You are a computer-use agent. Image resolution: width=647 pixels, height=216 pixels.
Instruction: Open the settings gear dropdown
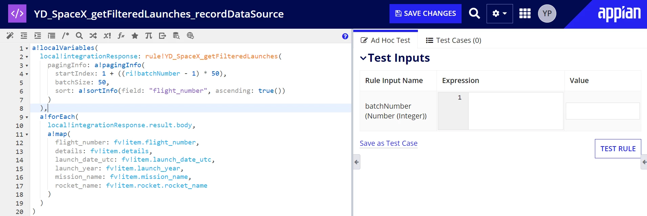tap(499, 13)
